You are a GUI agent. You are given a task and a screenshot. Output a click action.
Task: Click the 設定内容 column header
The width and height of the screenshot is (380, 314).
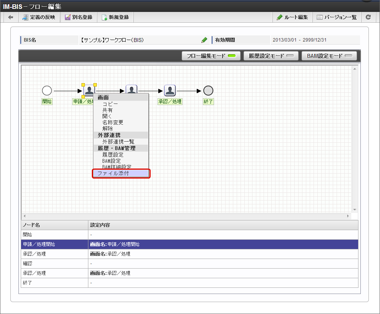point(223,225)
